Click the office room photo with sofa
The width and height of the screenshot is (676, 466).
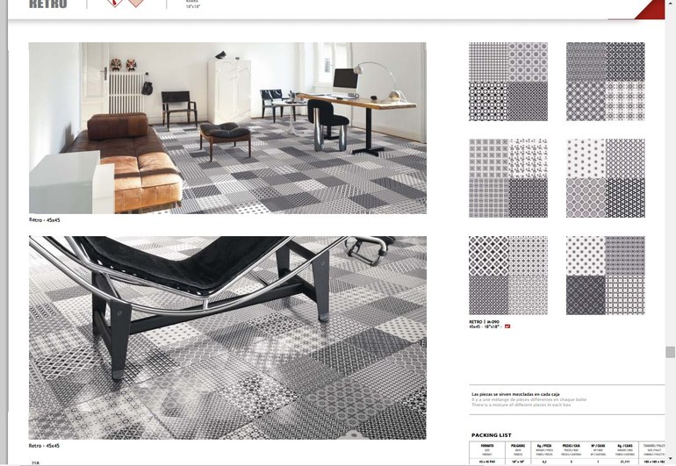point(227,128)
